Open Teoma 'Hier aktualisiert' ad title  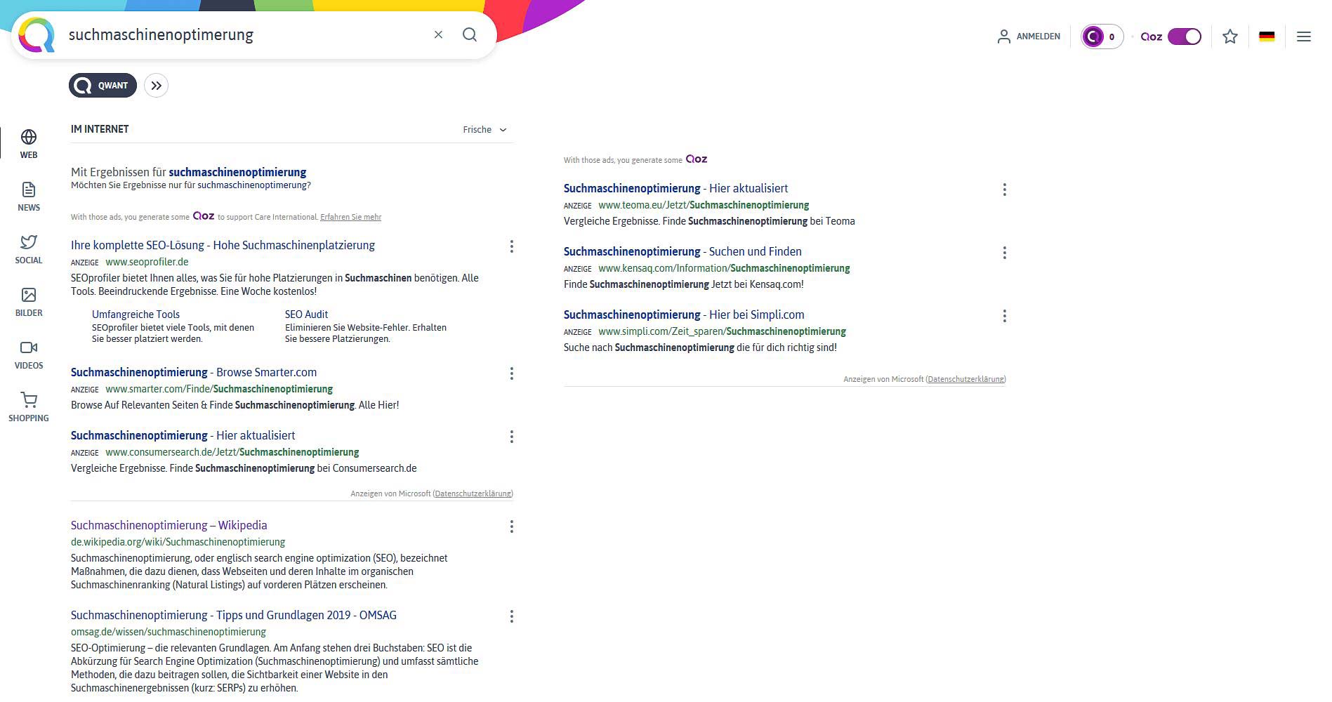675,188
